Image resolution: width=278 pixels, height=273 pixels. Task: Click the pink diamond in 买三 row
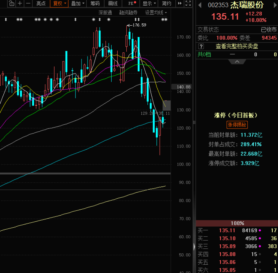[260, 246]
